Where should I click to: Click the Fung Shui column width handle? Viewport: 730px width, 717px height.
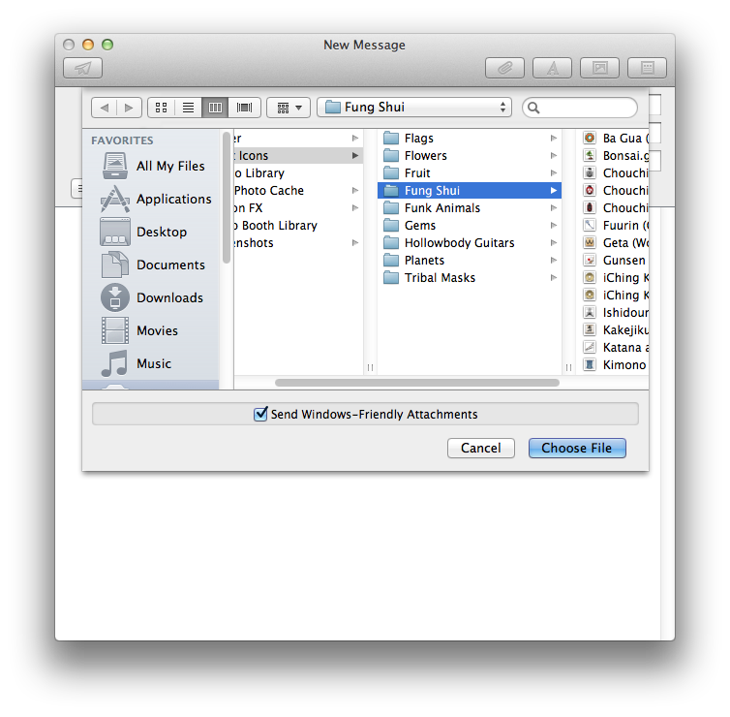(568, 367)
